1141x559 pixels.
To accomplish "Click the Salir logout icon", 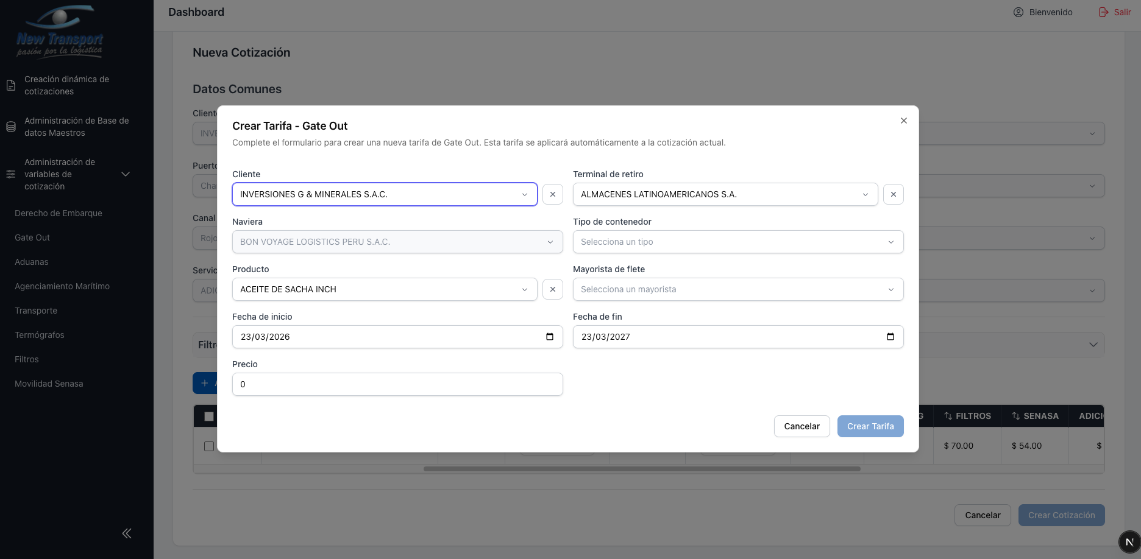I will [1103, 12].
